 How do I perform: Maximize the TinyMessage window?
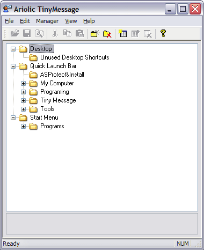[x=183, y=9]
